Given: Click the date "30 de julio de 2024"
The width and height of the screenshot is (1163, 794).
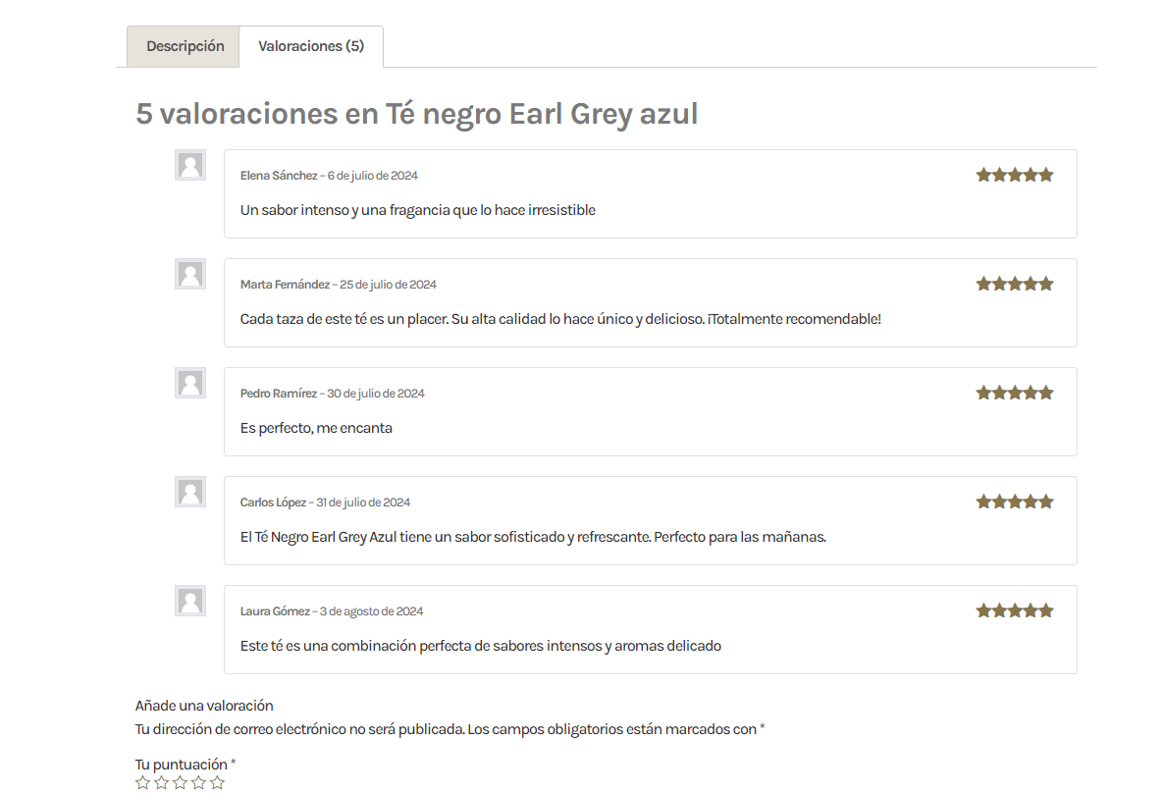Looking at the screenshot, I should pos(376,394).
